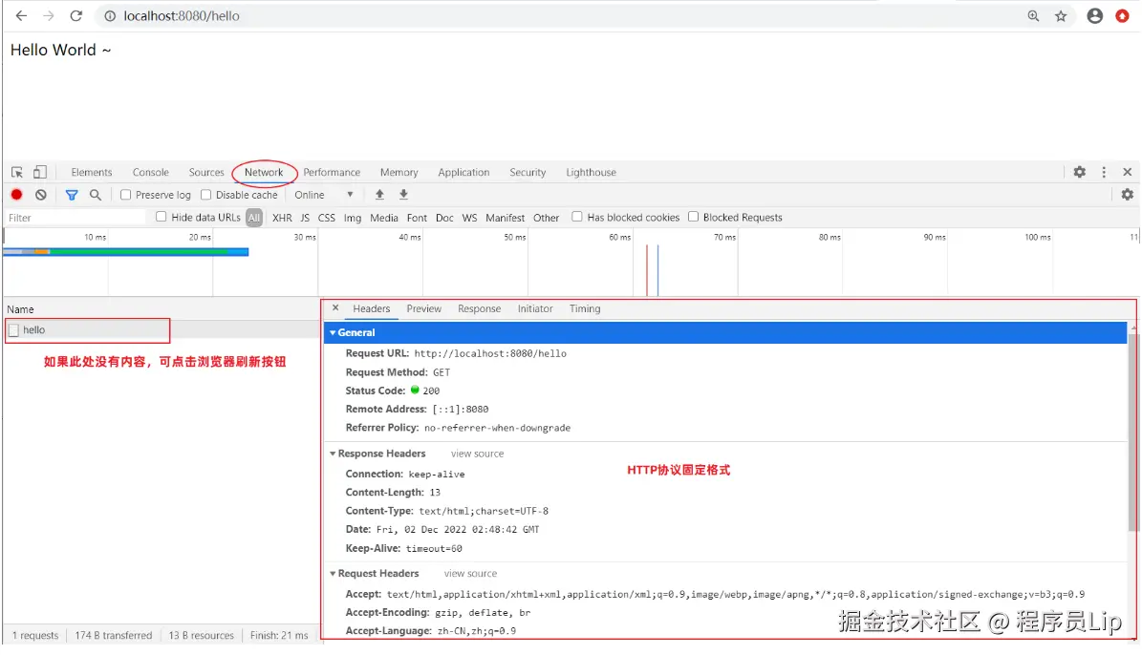This screenshot has height=655, width=1142.
Task: Open network search magnifier
Action: click(96, 195)
